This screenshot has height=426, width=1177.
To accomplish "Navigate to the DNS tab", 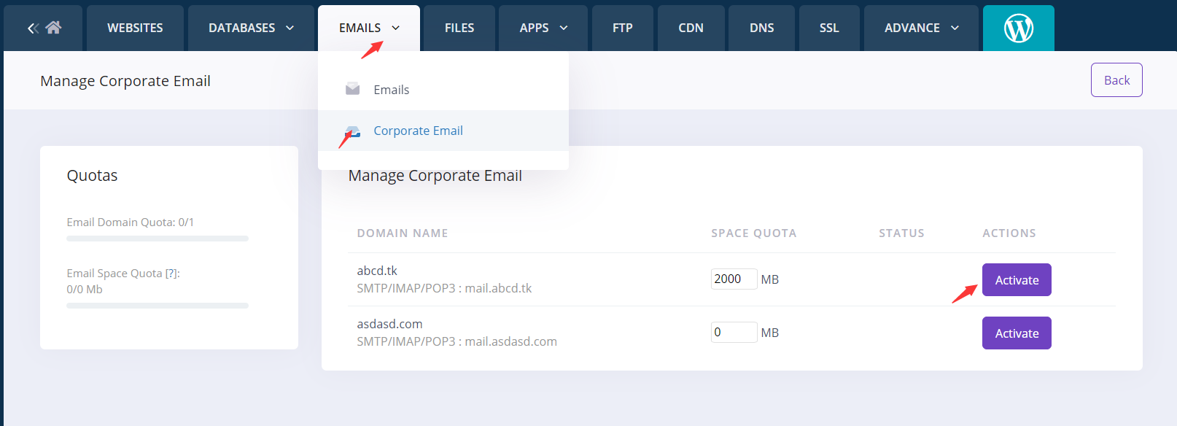I will [x=761, y=28].
